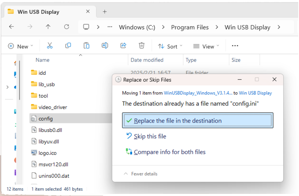This screenshot has height=196, width=299.
Task: Open the New item dropdown
Action: (x=21, y=46)
